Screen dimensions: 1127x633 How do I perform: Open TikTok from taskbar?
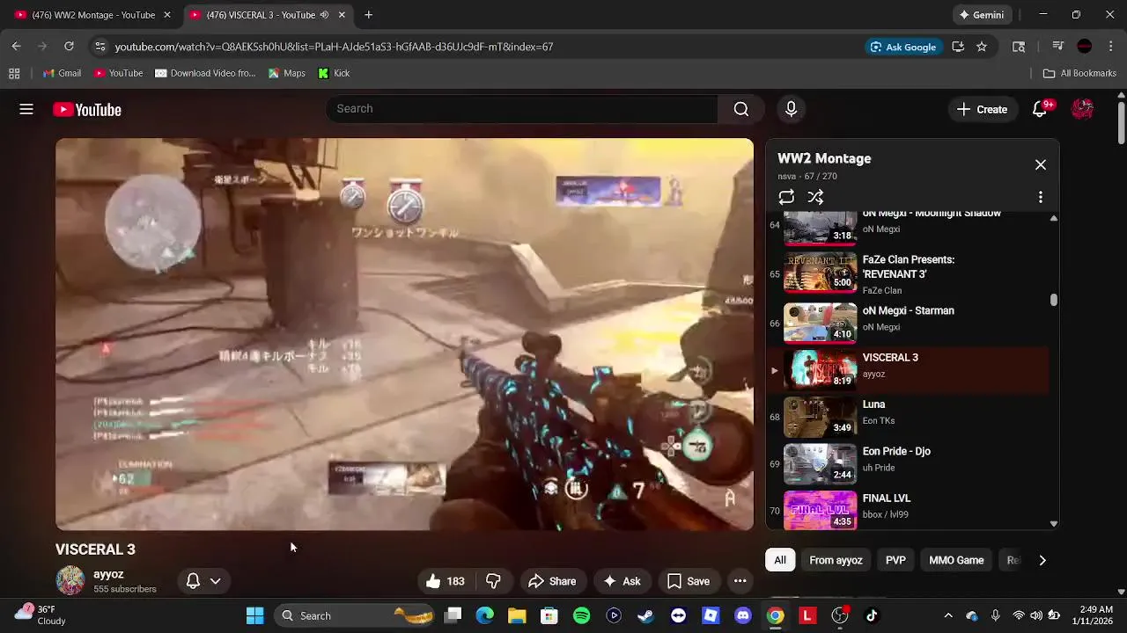tap(872, 615)
